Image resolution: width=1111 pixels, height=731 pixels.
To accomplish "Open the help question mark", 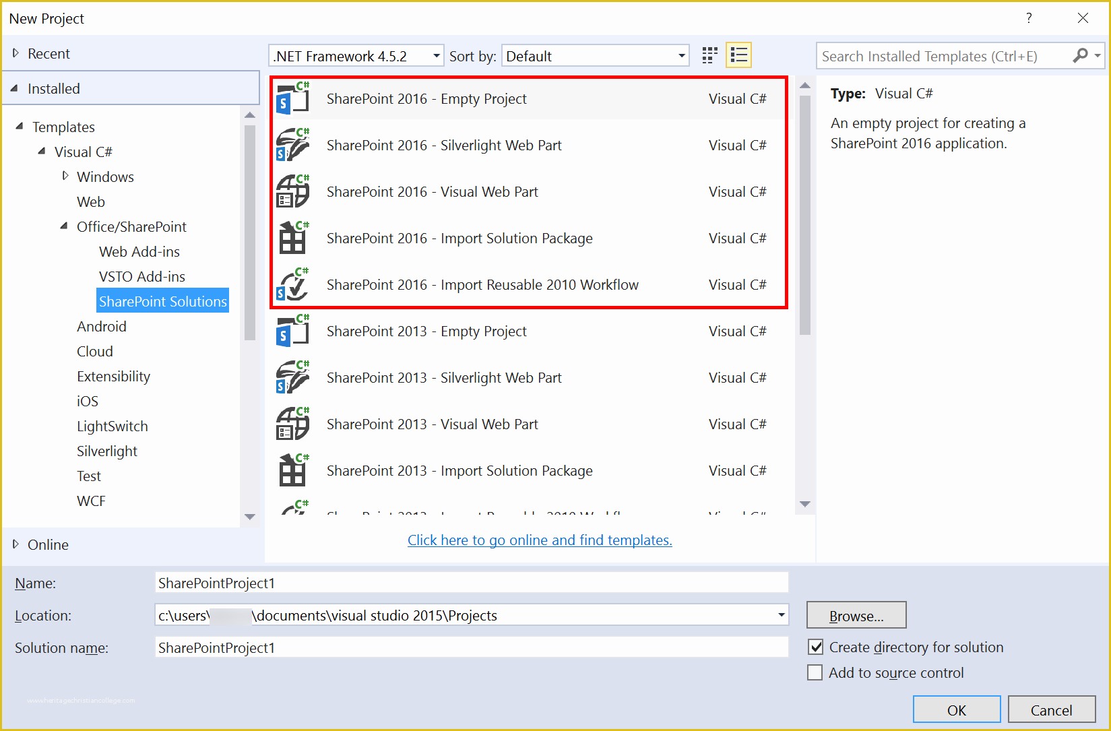I will pyautogui.click(x=1029, y=18).
